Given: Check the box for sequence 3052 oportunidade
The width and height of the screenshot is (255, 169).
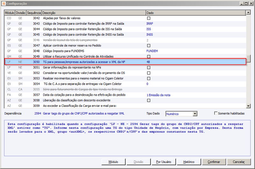Looking at the screenshot, I should 149,73.
